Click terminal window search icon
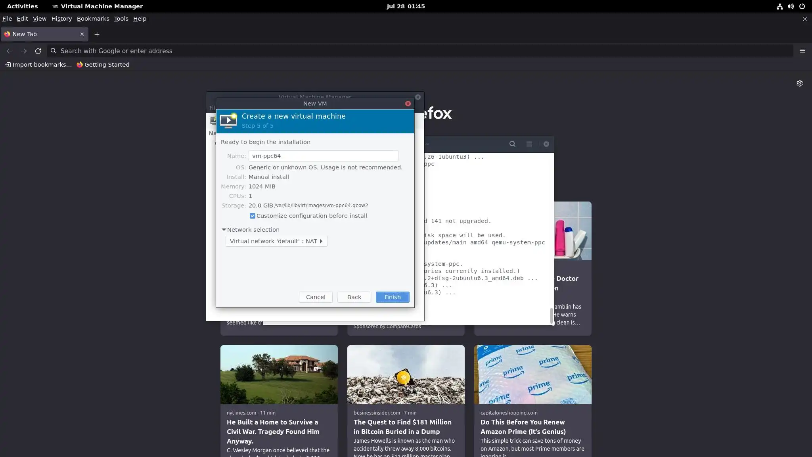812x457 pixels. (512, 144)
